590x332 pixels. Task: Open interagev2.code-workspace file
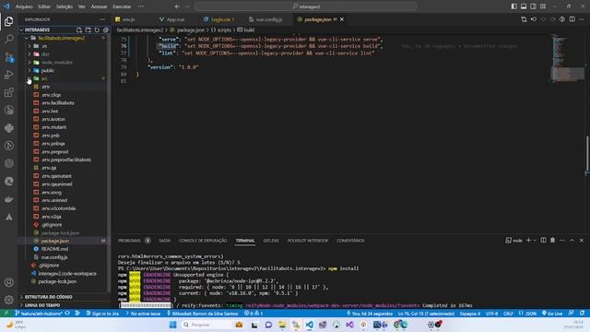coord(67,273)
